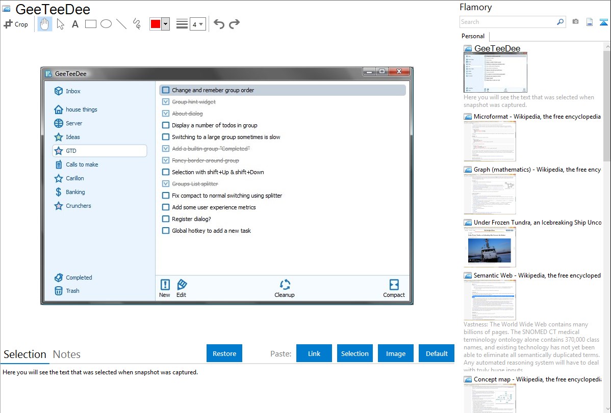Select the arrow pointer tool
611x413 pixels.
point(60,24)
